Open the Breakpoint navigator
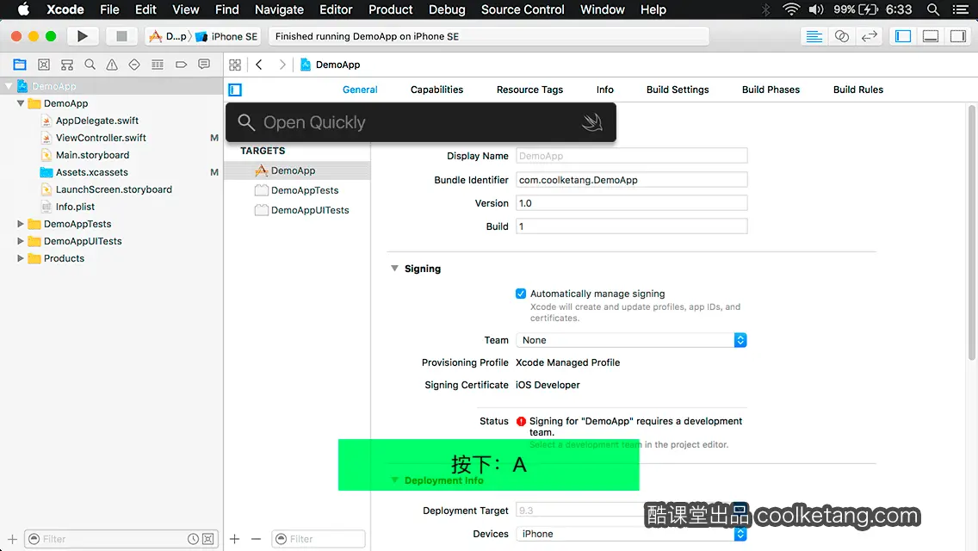This screenshot has width=978, height=551. click(x=181, y=65)
